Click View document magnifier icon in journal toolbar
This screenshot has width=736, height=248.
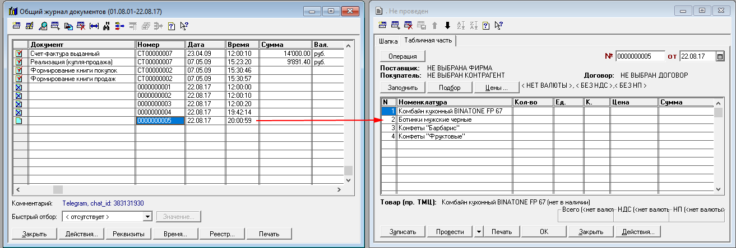click(x=42, y=26)
